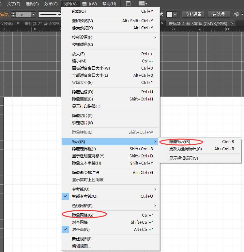This screenshot has width=244, height=252.
Task: Expand the arrange documents dropdown arrow
Action: pyautogui.click(x=146, y=4)
